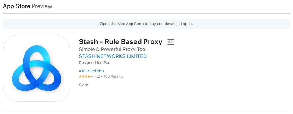Click the Preview label in header
Screen dimensions: 293x114
click(x=42, y=6)
